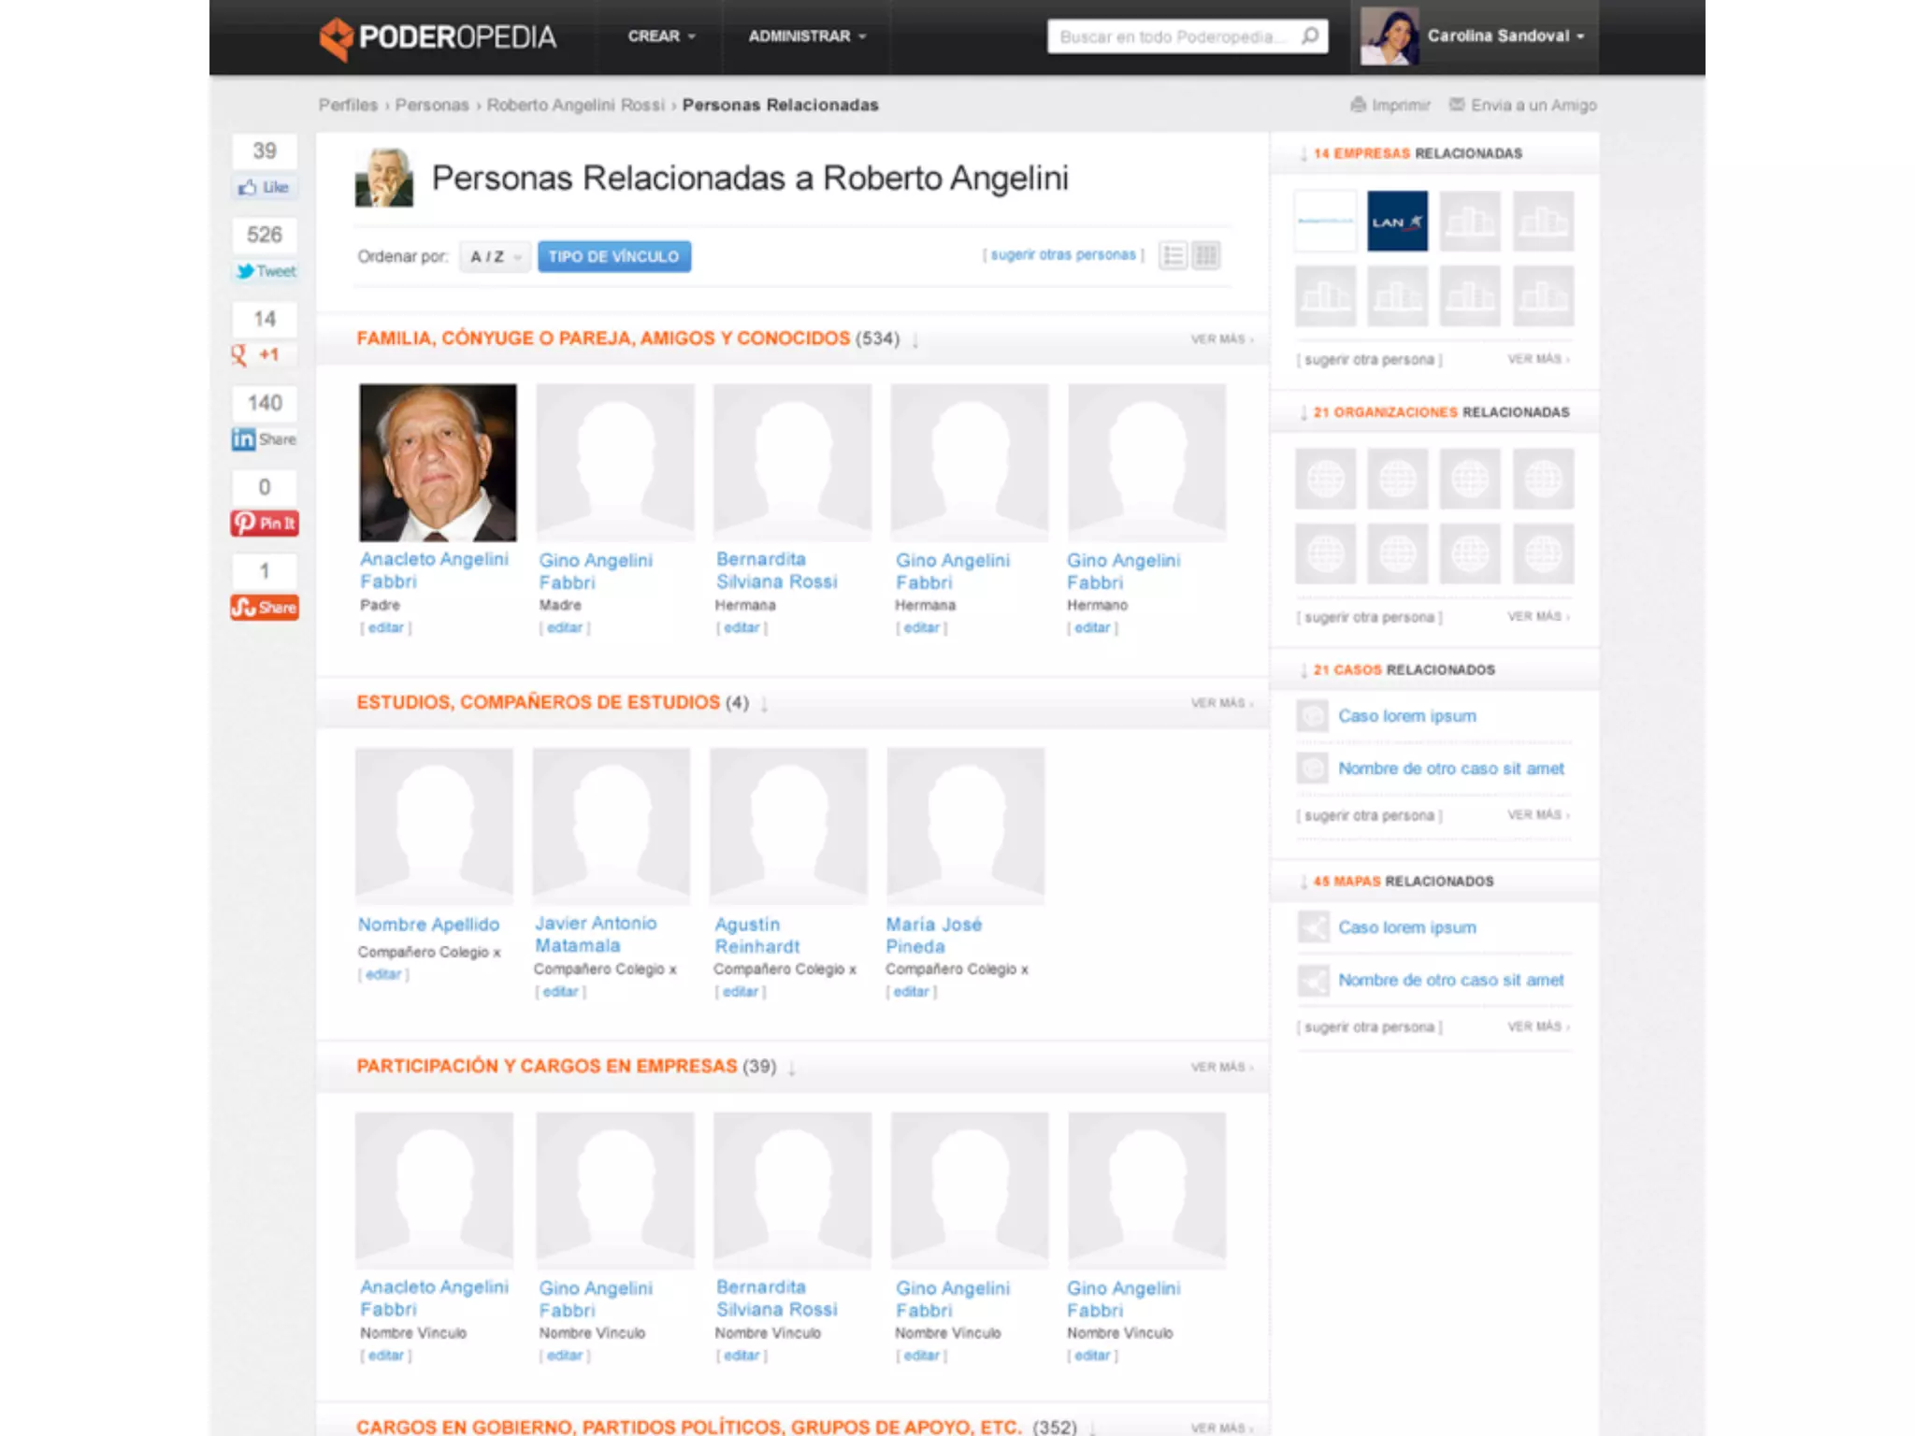The image size is (1915, 1436).
Task: Click the Poderopedia logo icon
Action: 336,38
